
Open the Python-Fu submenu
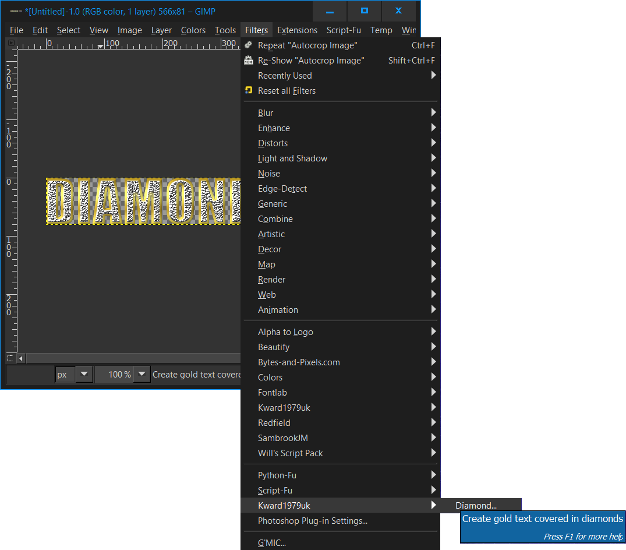click(340, 475)
